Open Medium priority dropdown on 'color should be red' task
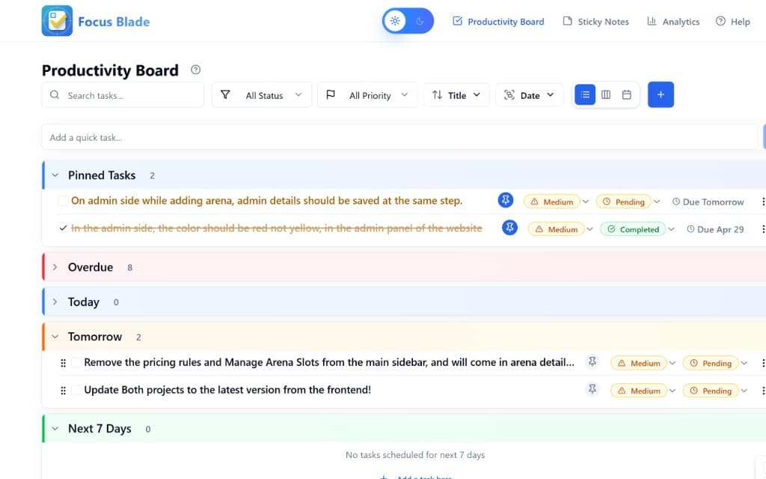 coord(561,229)
